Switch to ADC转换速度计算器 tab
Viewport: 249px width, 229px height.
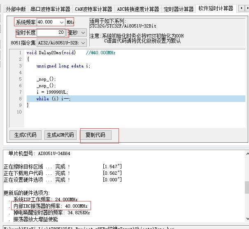click(138, 9)
